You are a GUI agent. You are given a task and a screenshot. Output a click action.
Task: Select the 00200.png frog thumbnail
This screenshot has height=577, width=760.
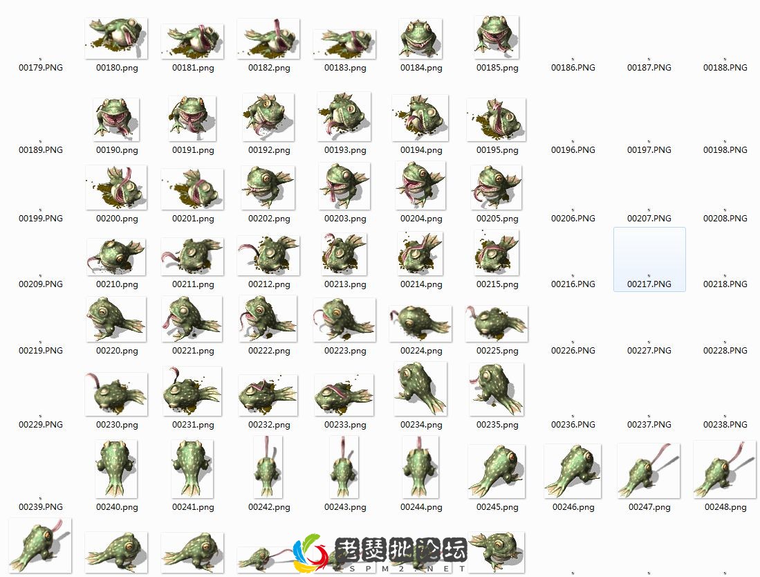pos(116,187)
